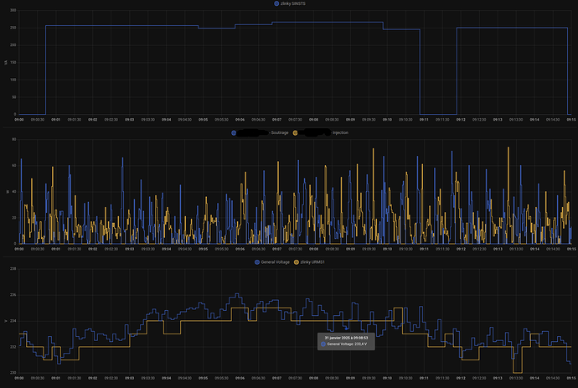The width and height of the screenshot is (578, 388).
Task: Click the blue zlinky SINSTS legend dot
Action: 276,4
